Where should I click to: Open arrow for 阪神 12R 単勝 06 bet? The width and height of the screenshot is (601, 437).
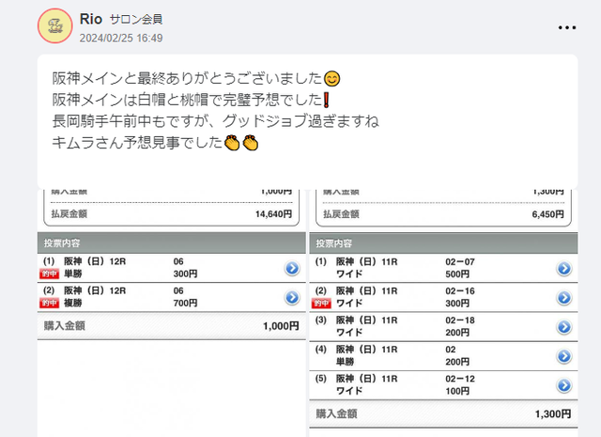point(292,268)
